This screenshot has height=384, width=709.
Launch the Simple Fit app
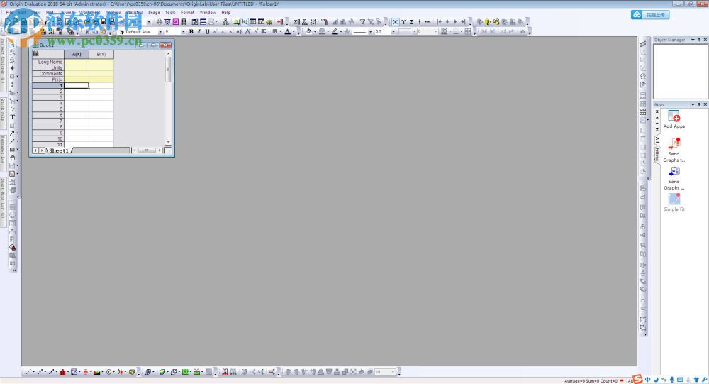(x=674, y=202)
